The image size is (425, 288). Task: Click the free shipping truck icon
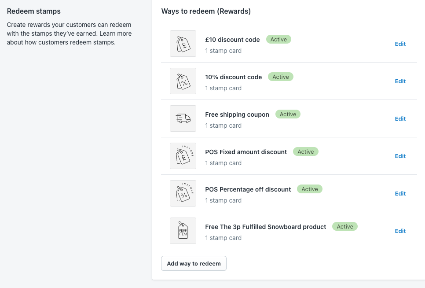tap(183, 118)
